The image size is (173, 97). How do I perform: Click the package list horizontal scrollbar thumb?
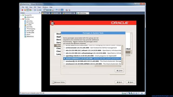click(x=80, y=66)
